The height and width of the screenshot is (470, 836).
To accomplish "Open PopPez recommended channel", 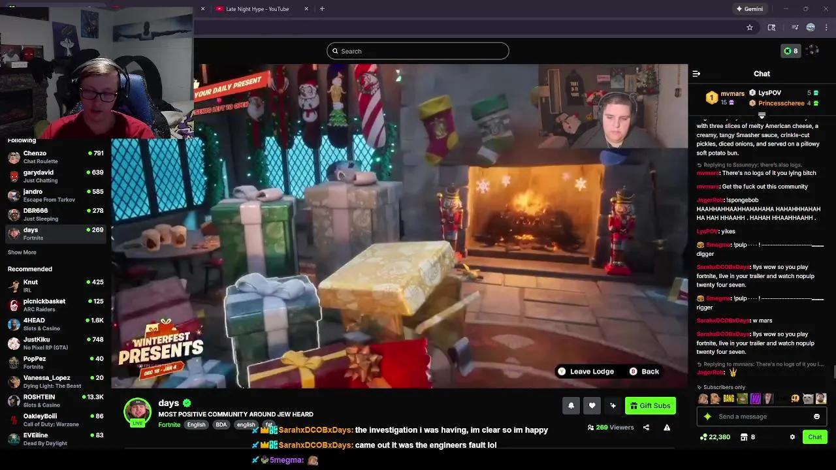I will pos(56,362).
